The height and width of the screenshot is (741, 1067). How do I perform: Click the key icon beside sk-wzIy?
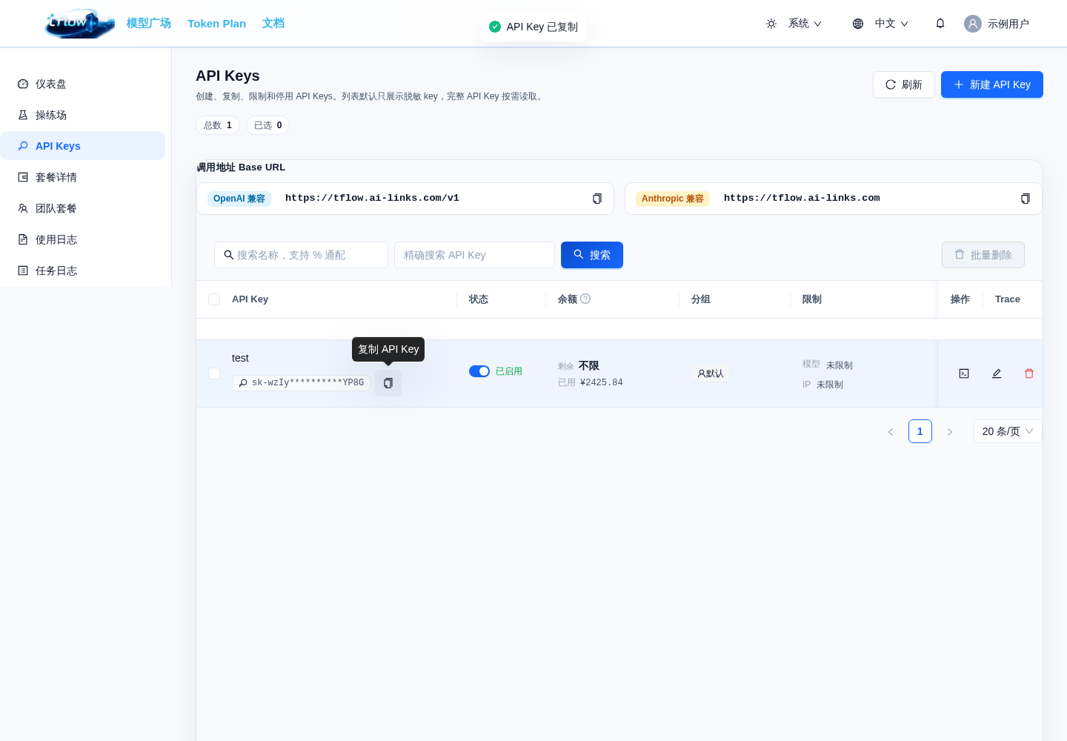pyautogui.click(x=243, y=383)
